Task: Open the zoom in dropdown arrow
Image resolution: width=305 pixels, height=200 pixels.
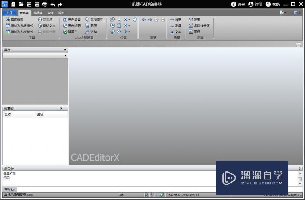Action: click(x=129, y=20)
